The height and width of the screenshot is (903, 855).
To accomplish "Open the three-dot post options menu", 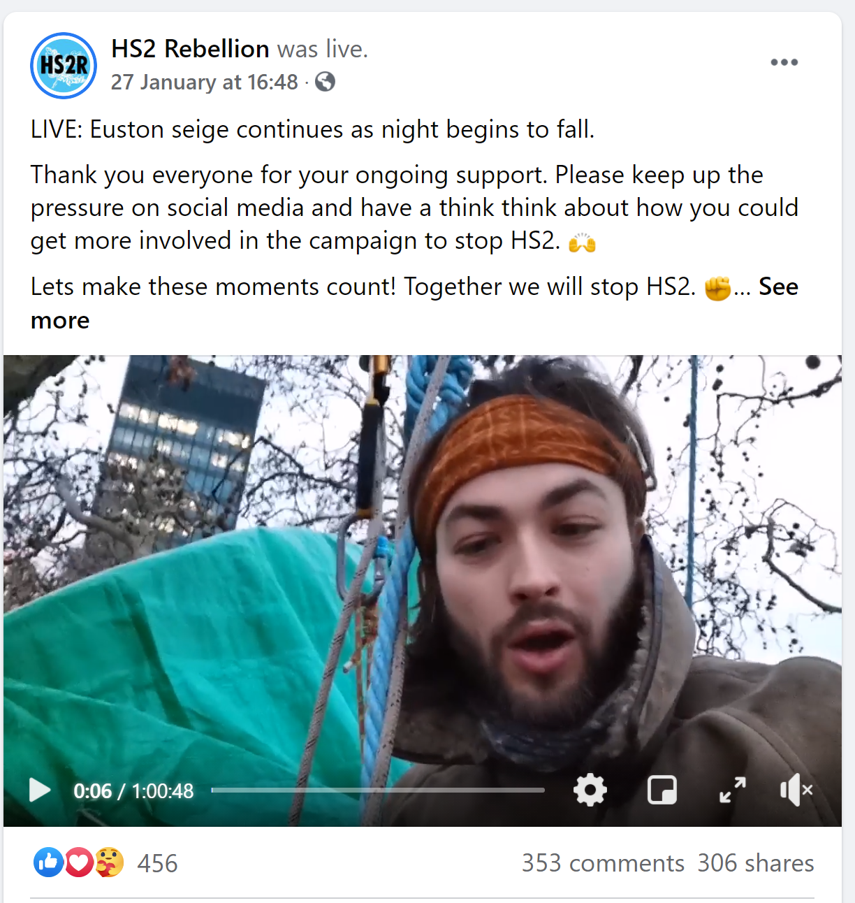I will coord(784,62).
